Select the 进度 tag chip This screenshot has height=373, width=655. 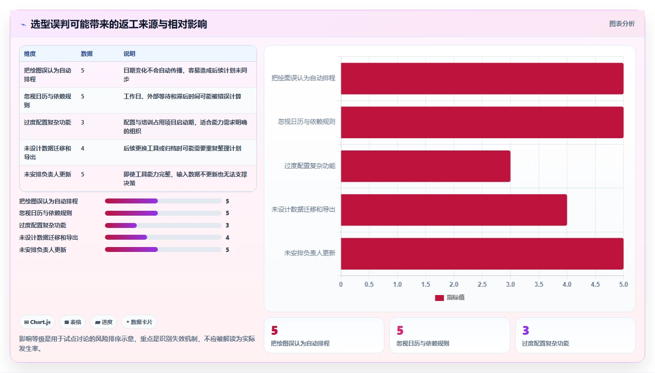(103, 322)
